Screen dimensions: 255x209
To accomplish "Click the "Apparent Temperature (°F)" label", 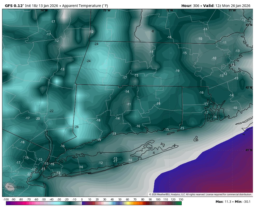I will (85, 6).
